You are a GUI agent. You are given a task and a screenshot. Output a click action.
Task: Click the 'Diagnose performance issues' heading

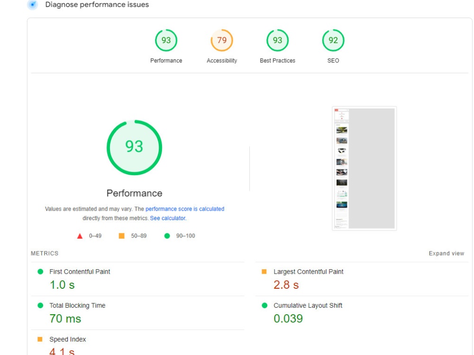pyautogui.click(x=97, y=5)
